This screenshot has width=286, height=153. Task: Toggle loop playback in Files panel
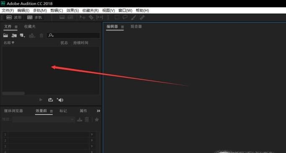coord(50,100)
